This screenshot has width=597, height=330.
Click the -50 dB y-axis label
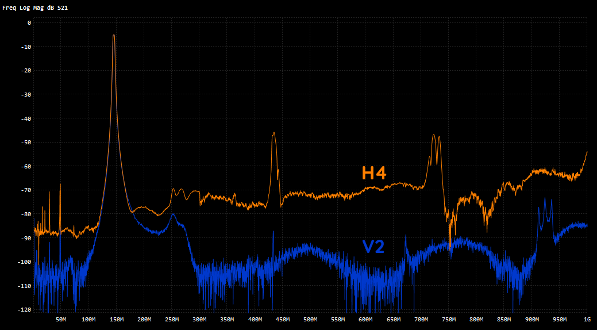click(x=26, y=142)
